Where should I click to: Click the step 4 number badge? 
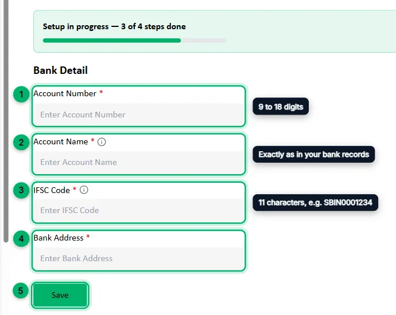click(21, 238)
